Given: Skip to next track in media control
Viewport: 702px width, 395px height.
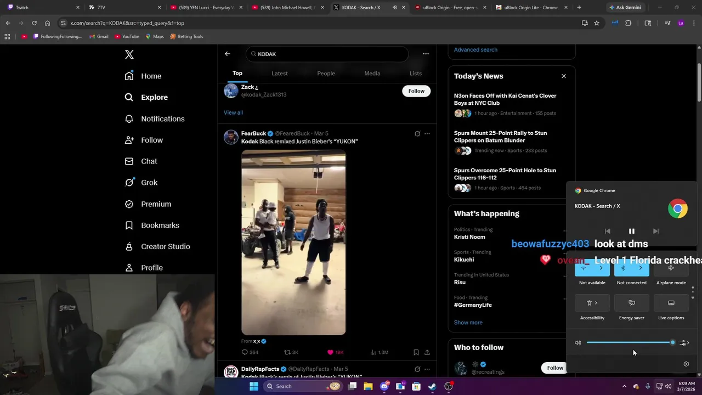Looking at the screenshot, I should point(655,231).
